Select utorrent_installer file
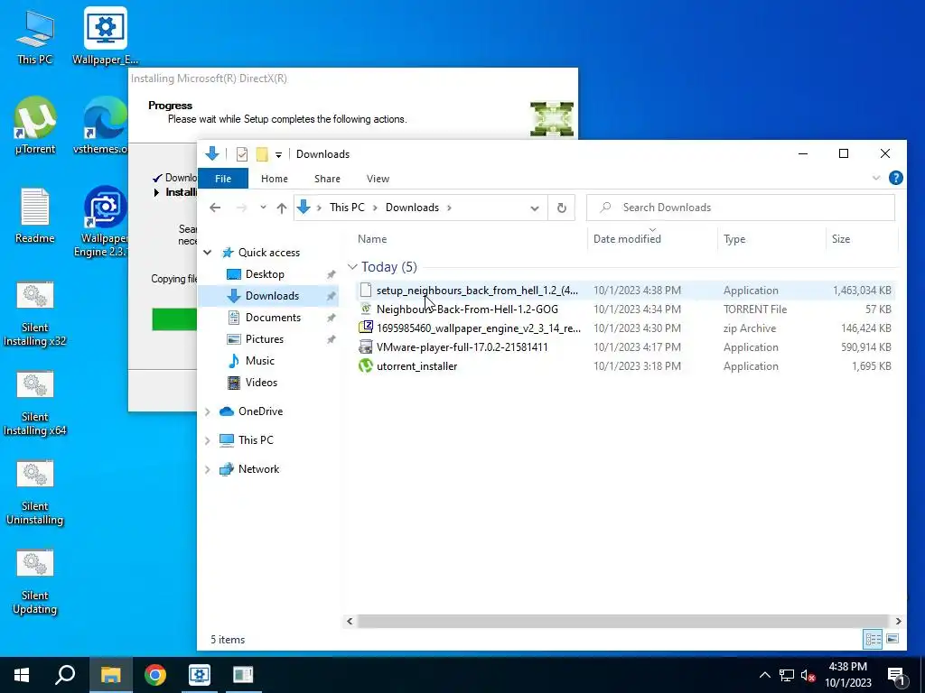 coord(626,366)
